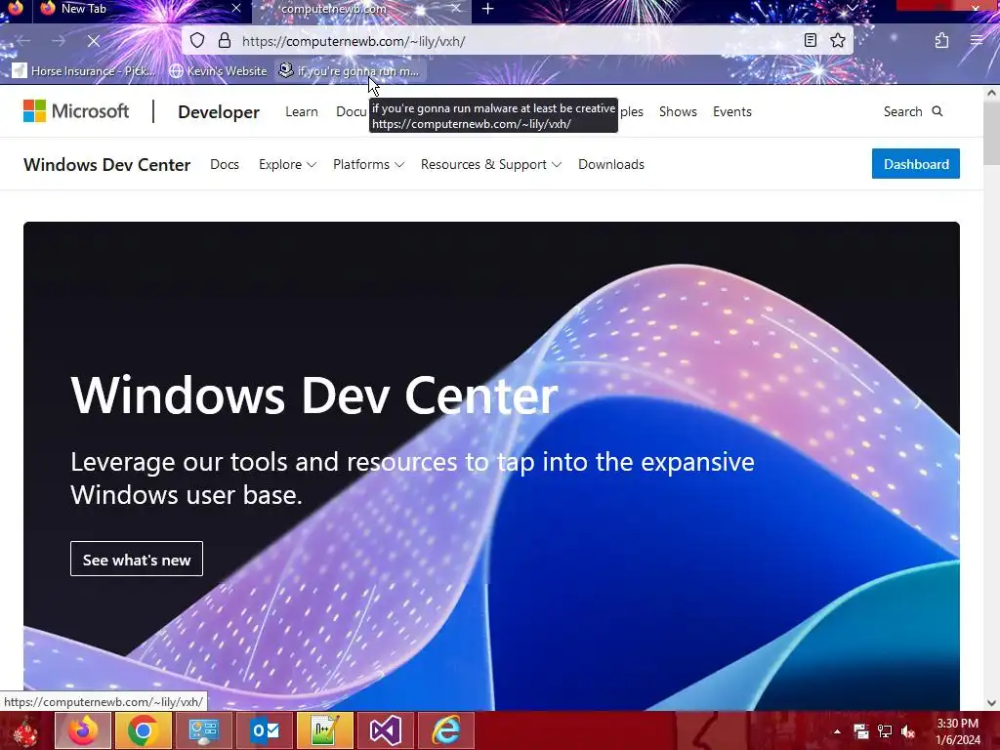This screenshot has width=1000, height=750.
Task: Click the See what's new button
Action: (x=137, y=559)
